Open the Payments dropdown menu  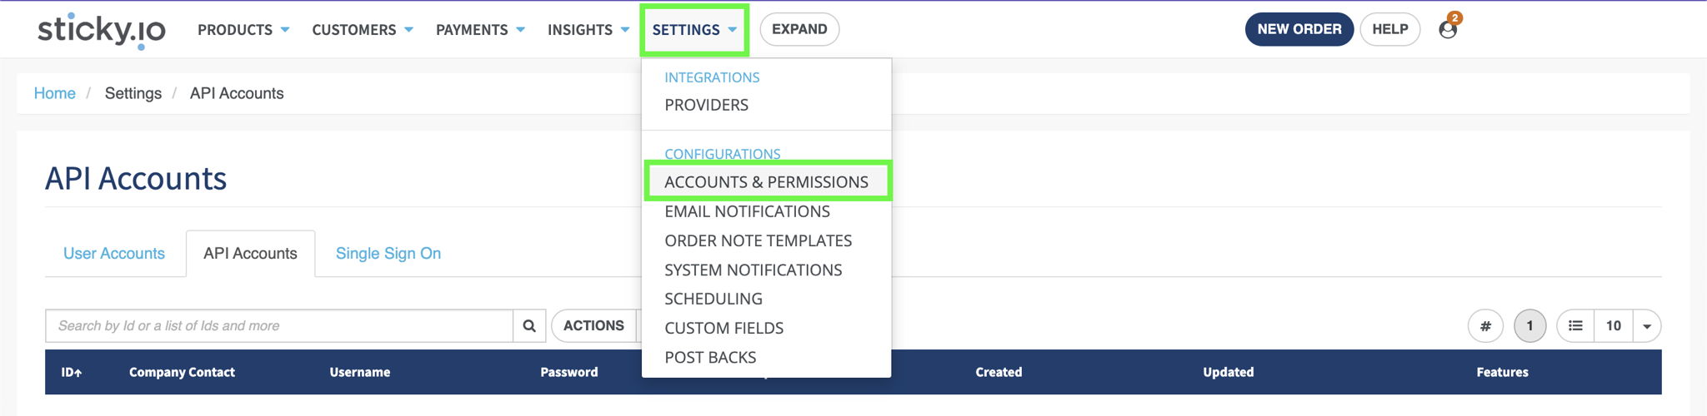[x=480, y=30]
